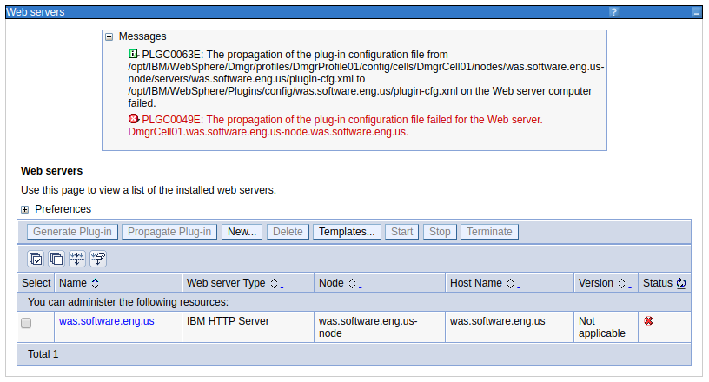
Task: Open the was.software.eng.us web server link
Action: pyautogui.click(x=107, y=321)
